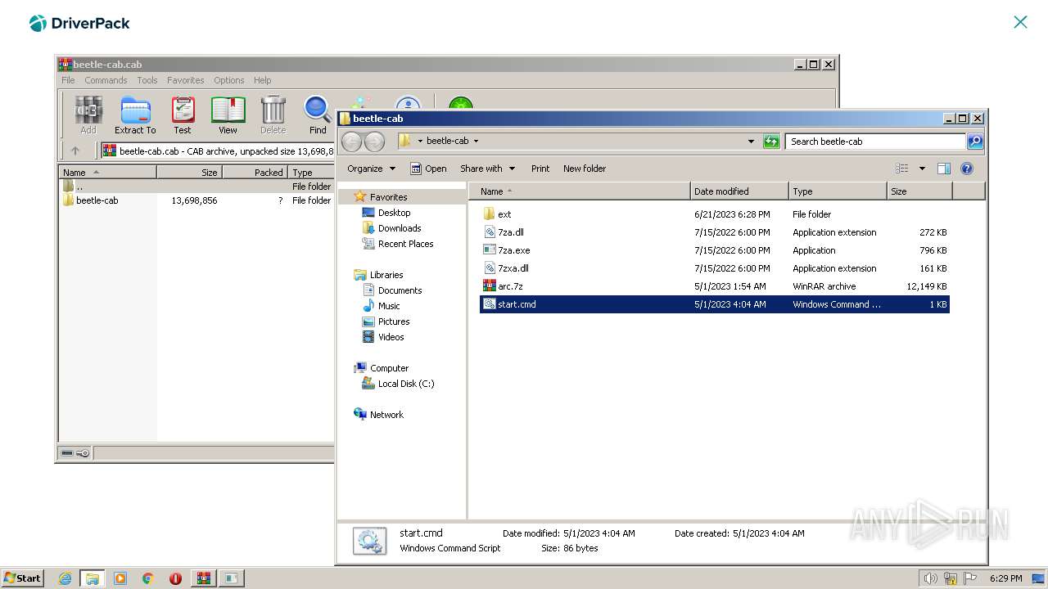Open Internet Explorer from the taskbar
Viewport: 1048px width, 589px height.
click(x=65, y=578)
